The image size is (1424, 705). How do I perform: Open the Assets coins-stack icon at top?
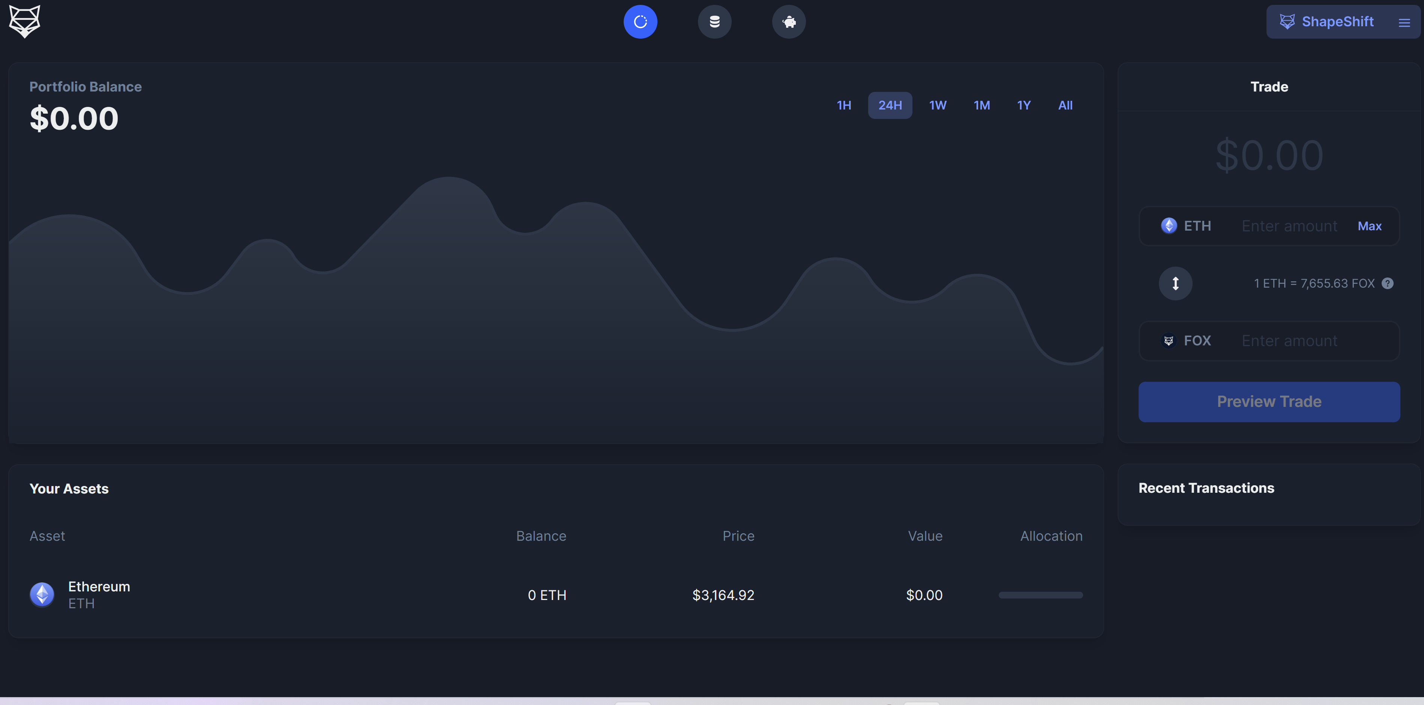coord(715,22)
